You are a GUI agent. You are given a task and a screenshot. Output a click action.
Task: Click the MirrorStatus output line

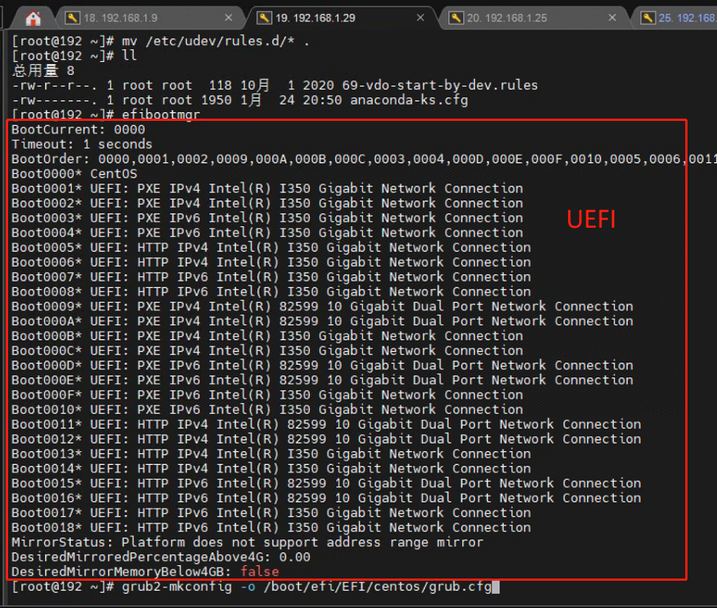tap(247, 542)
